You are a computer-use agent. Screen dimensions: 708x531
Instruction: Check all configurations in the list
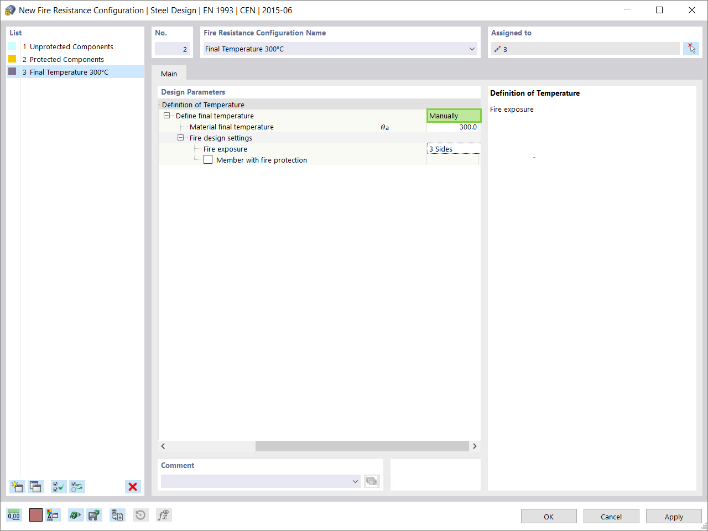click(58, 487)
